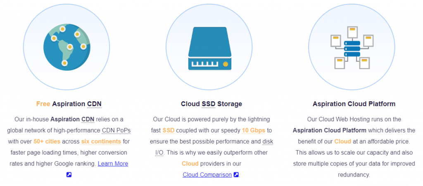Screen dimensions: 423x186
Task: Click the SSD storage drive icon
Action: click(x=209, y=49)
